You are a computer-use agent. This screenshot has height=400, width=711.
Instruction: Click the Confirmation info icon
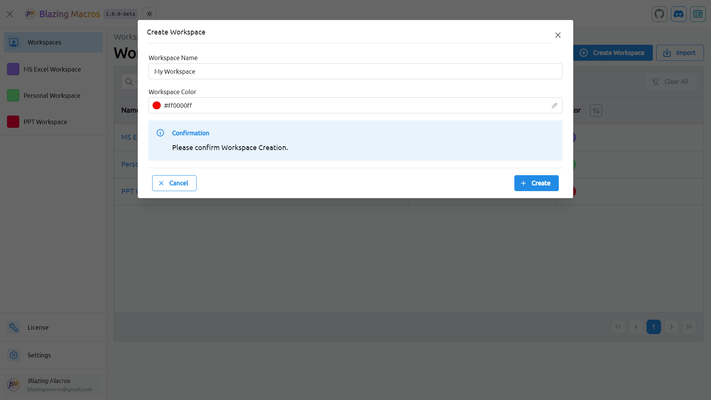click(160, 133)
